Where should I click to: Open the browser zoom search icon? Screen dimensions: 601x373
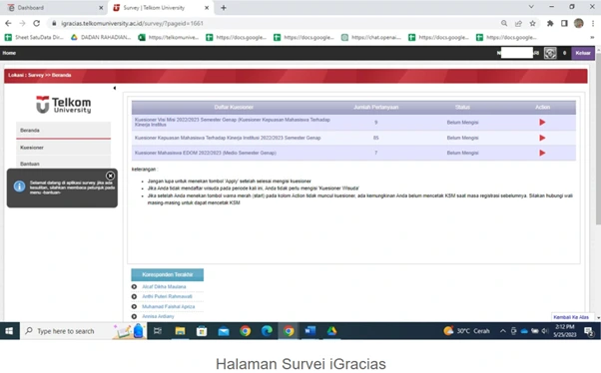click(x=504, y=23)
